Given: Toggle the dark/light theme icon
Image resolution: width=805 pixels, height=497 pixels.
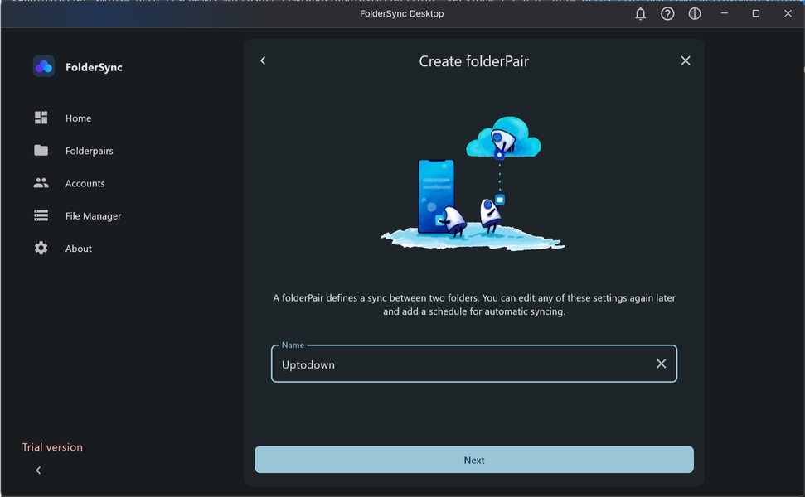Looking at the screenshot, I should tap(695, 14).
